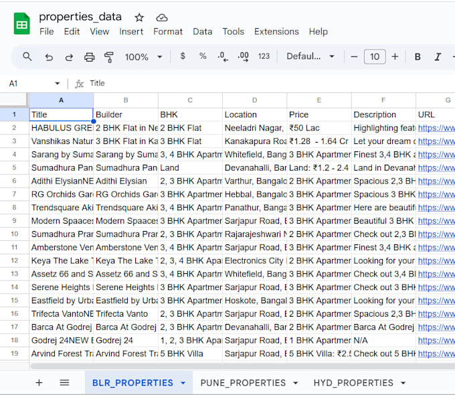
Task: Select column E header
Action: 319,100
